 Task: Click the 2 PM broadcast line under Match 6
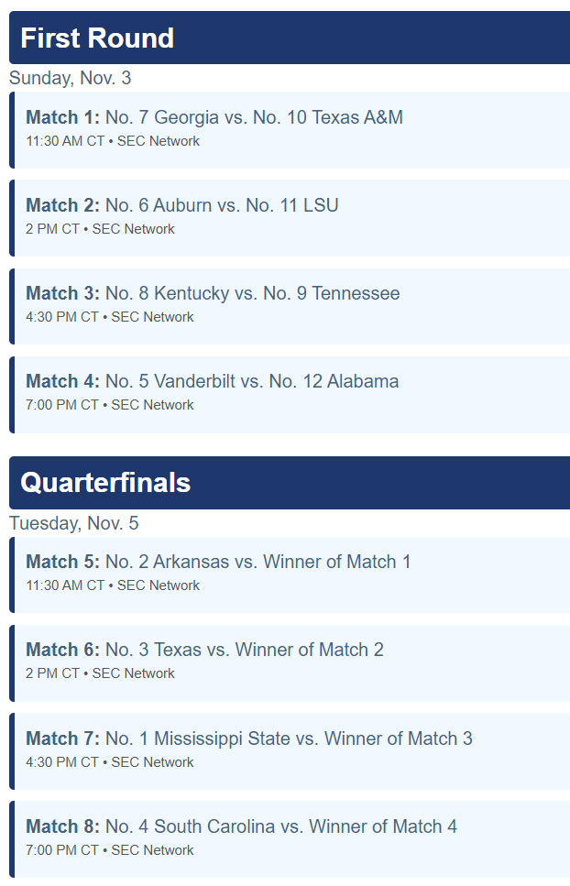pyautogui.click(x=100, y=673)
